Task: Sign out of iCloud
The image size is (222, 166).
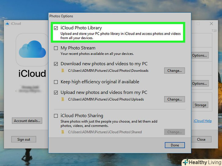Action: [24, 139]
